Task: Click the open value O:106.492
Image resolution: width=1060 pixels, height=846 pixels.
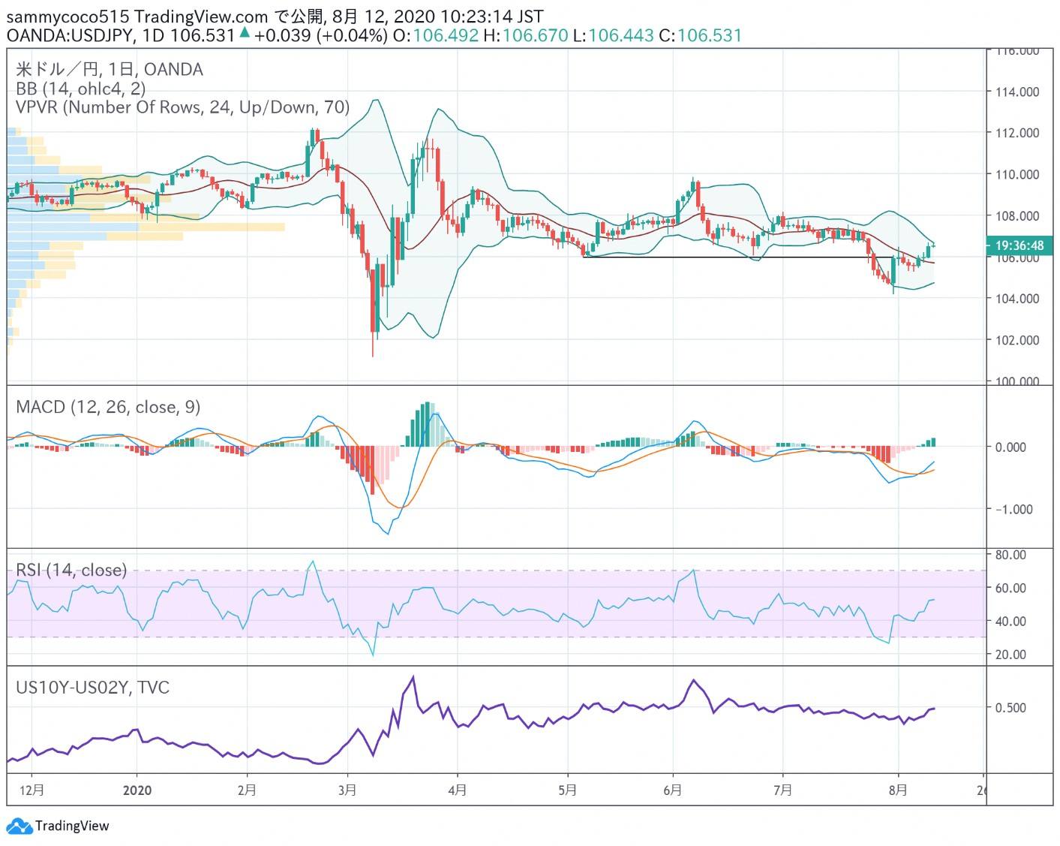Action: 436,35
